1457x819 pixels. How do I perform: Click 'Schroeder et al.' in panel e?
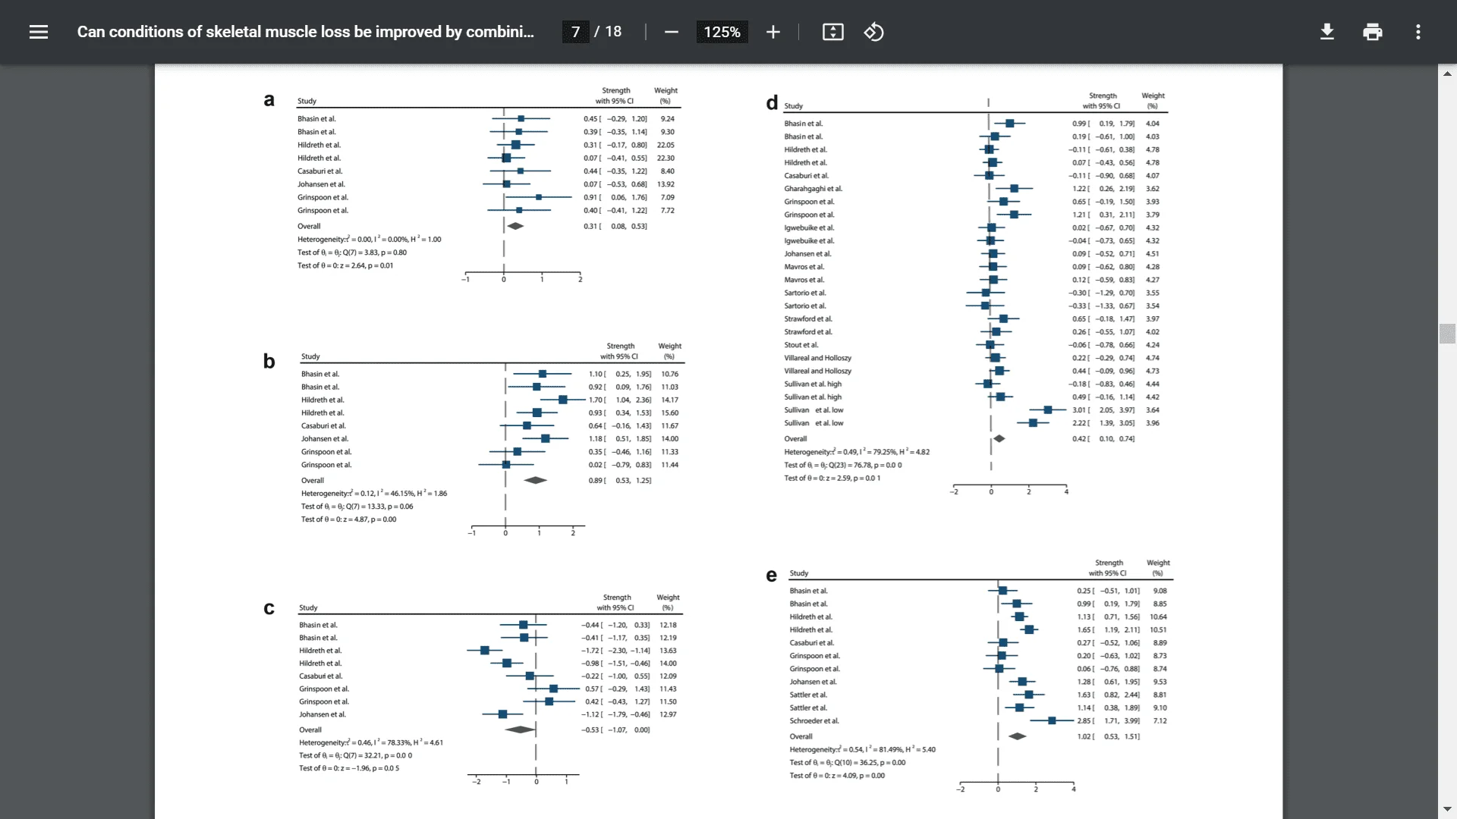pyautogui.click(x=813, y=721)
